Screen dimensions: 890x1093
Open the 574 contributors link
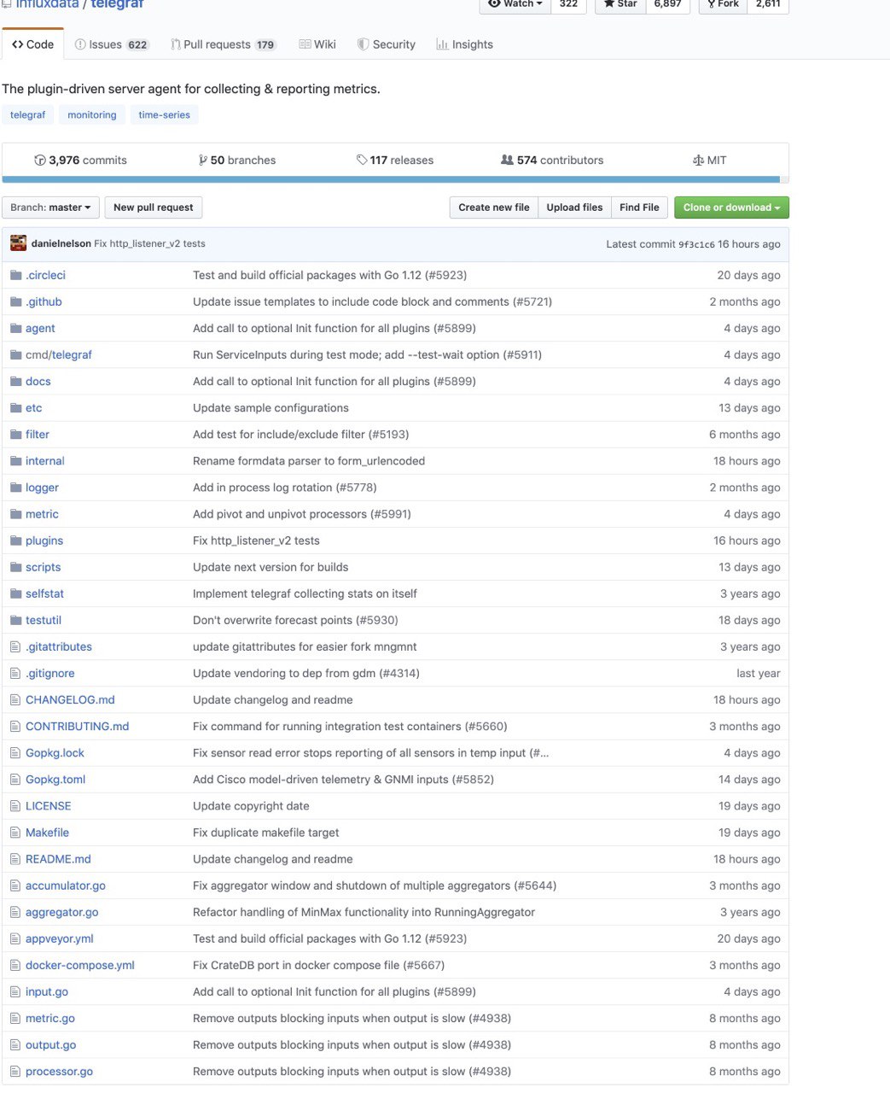pyautogui.click(x=552, y=160)
